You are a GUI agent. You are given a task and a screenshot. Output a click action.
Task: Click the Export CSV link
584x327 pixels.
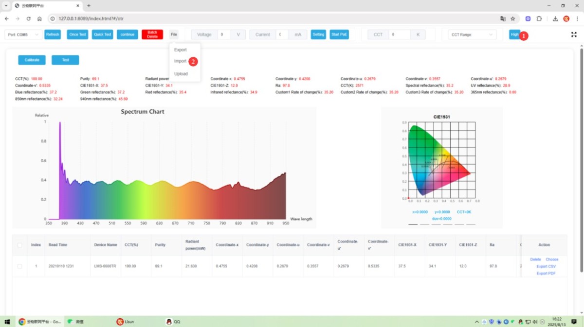click(546, 266)
